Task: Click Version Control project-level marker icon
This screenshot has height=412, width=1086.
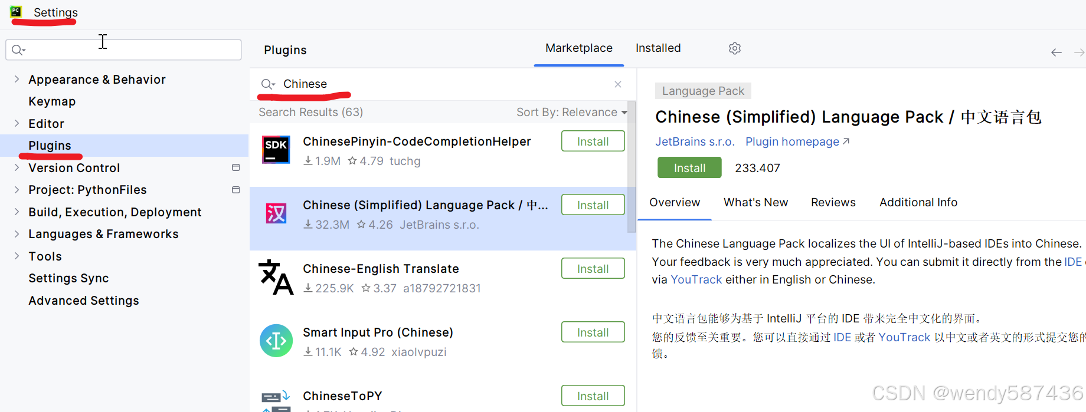Action: [236, 167]
